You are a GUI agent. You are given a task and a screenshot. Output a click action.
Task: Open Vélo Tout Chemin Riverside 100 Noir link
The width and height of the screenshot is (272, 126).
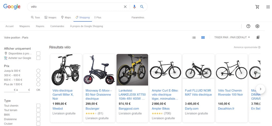230,93
